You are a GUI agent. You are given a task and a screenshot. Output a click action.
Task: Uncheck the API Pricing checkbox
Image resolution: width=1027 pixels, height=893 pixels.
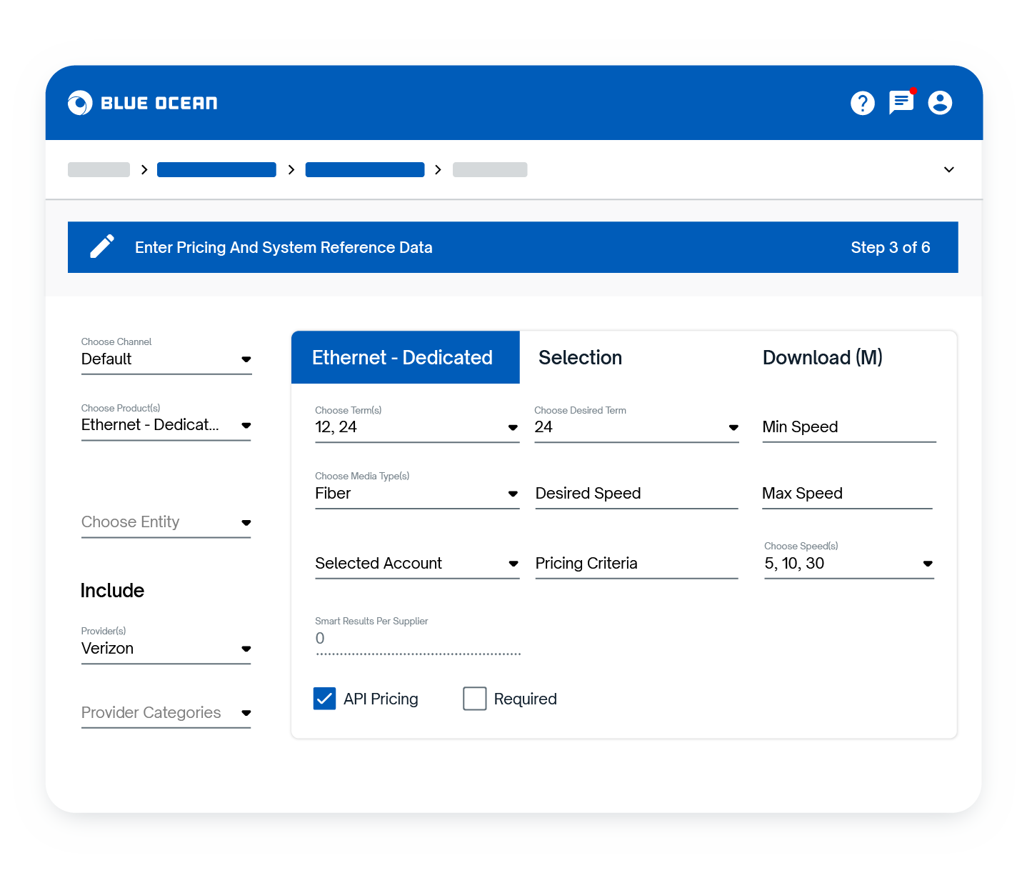click(x=325, y=698)
